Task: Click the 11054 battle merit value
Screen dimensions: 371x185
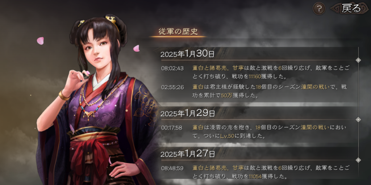Action: 255,176
